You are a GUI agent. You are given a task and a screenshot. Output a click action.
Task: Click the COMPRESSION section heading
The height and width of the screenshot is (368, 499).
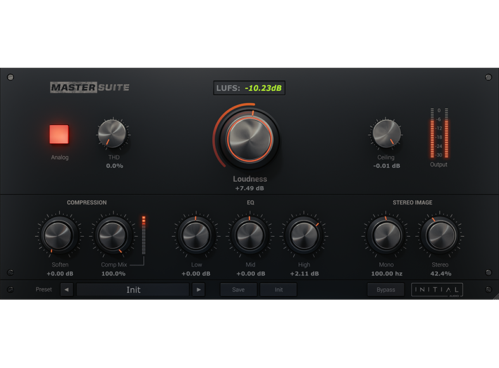tap(87, 203)
